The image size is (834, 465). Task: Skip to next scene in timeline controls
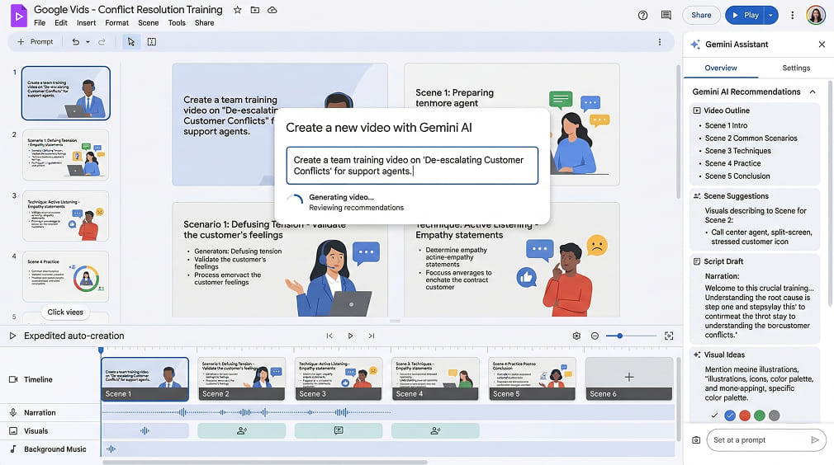372,336
